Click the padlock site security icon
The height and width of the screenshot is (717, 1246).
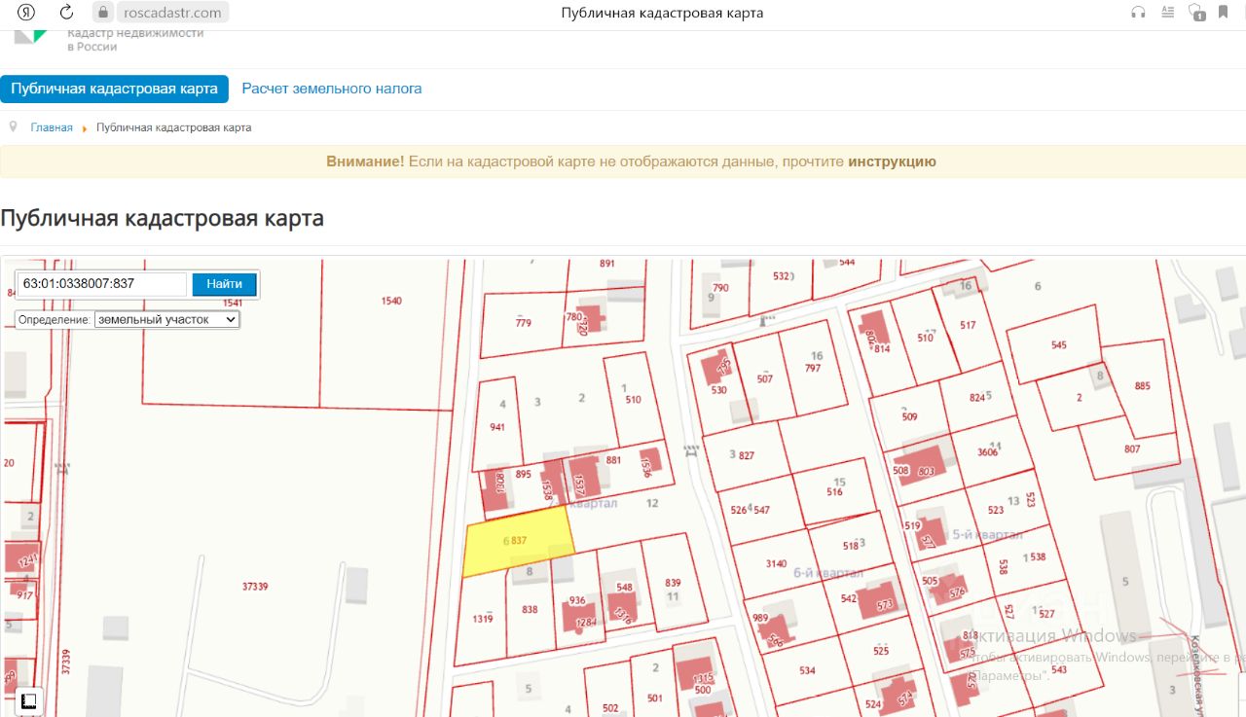tap(103, 13)
